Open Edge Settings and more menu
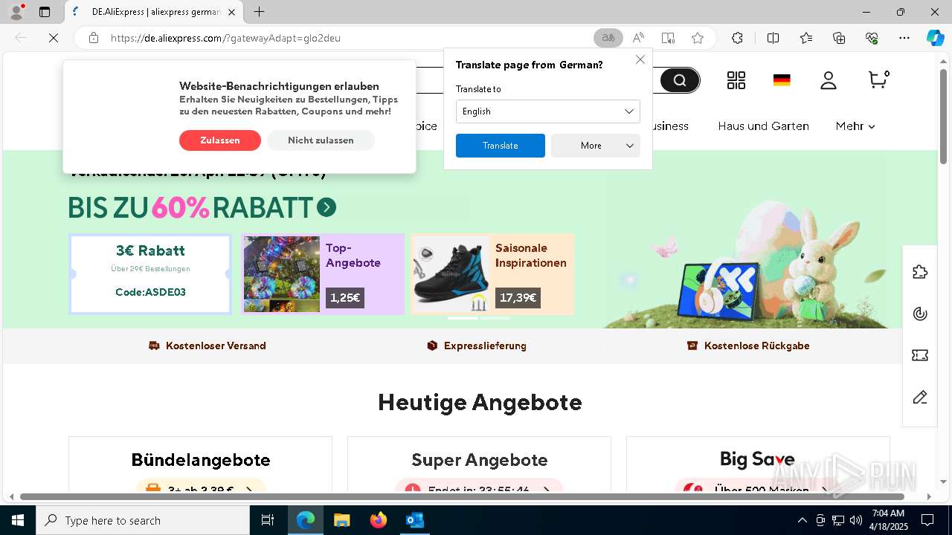Screen dimensions: 952x535 [x=904, y=38]
